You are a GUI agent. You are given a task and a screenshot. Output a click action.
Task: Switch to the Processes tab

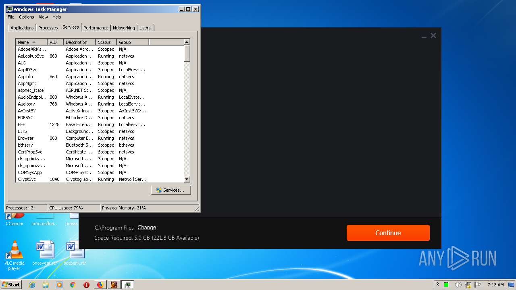pos(48,28)
